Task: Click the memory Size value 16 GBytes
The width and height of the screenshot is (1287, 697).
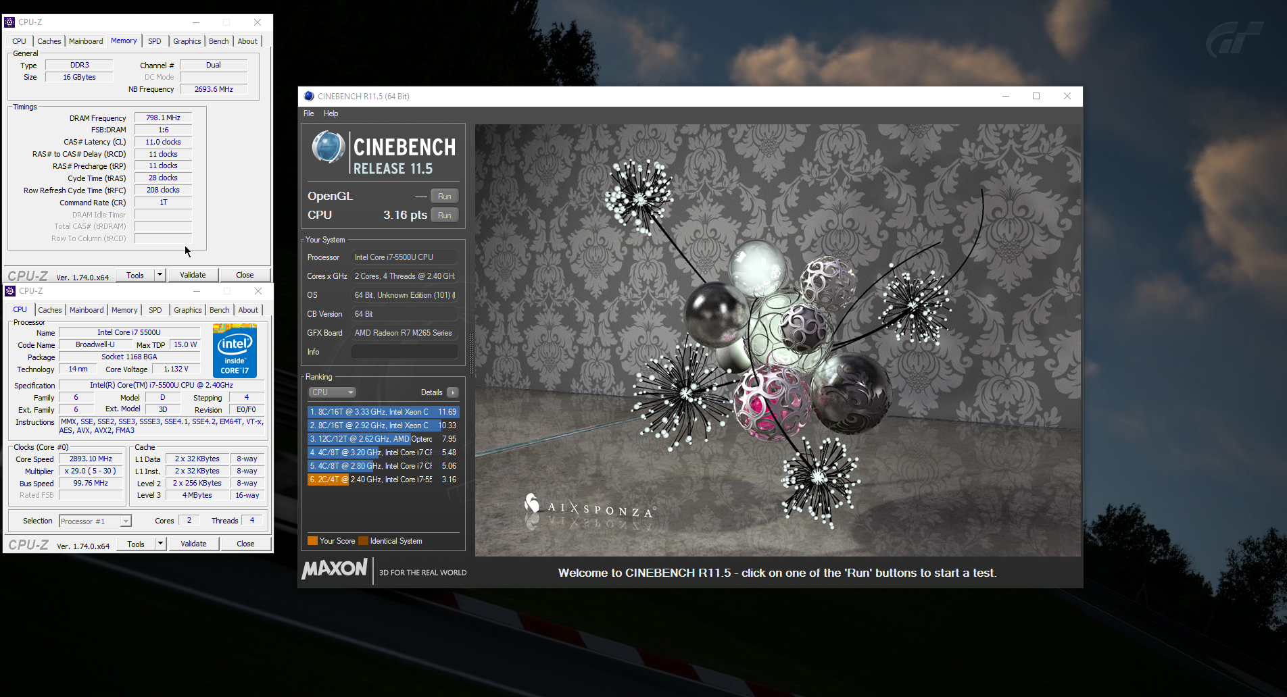Action: click(x=79, y=77)
